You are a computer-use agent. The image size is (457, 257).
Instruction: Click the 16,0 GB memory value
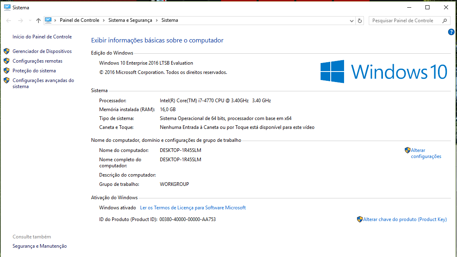168,110
